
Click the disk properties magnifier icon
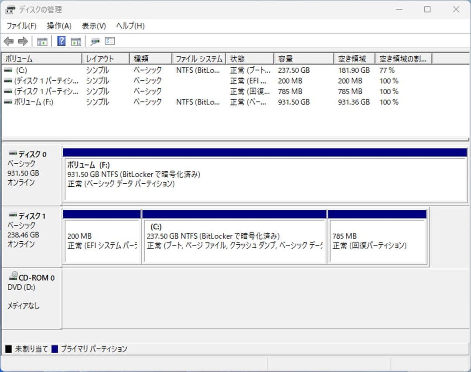95,41
